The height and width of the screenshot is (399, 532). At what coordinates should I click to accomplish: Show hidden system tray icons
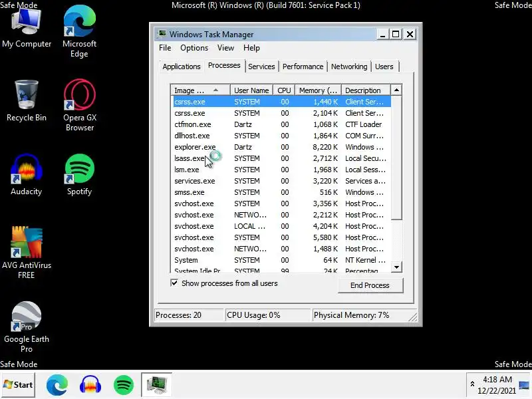(472, 384)
